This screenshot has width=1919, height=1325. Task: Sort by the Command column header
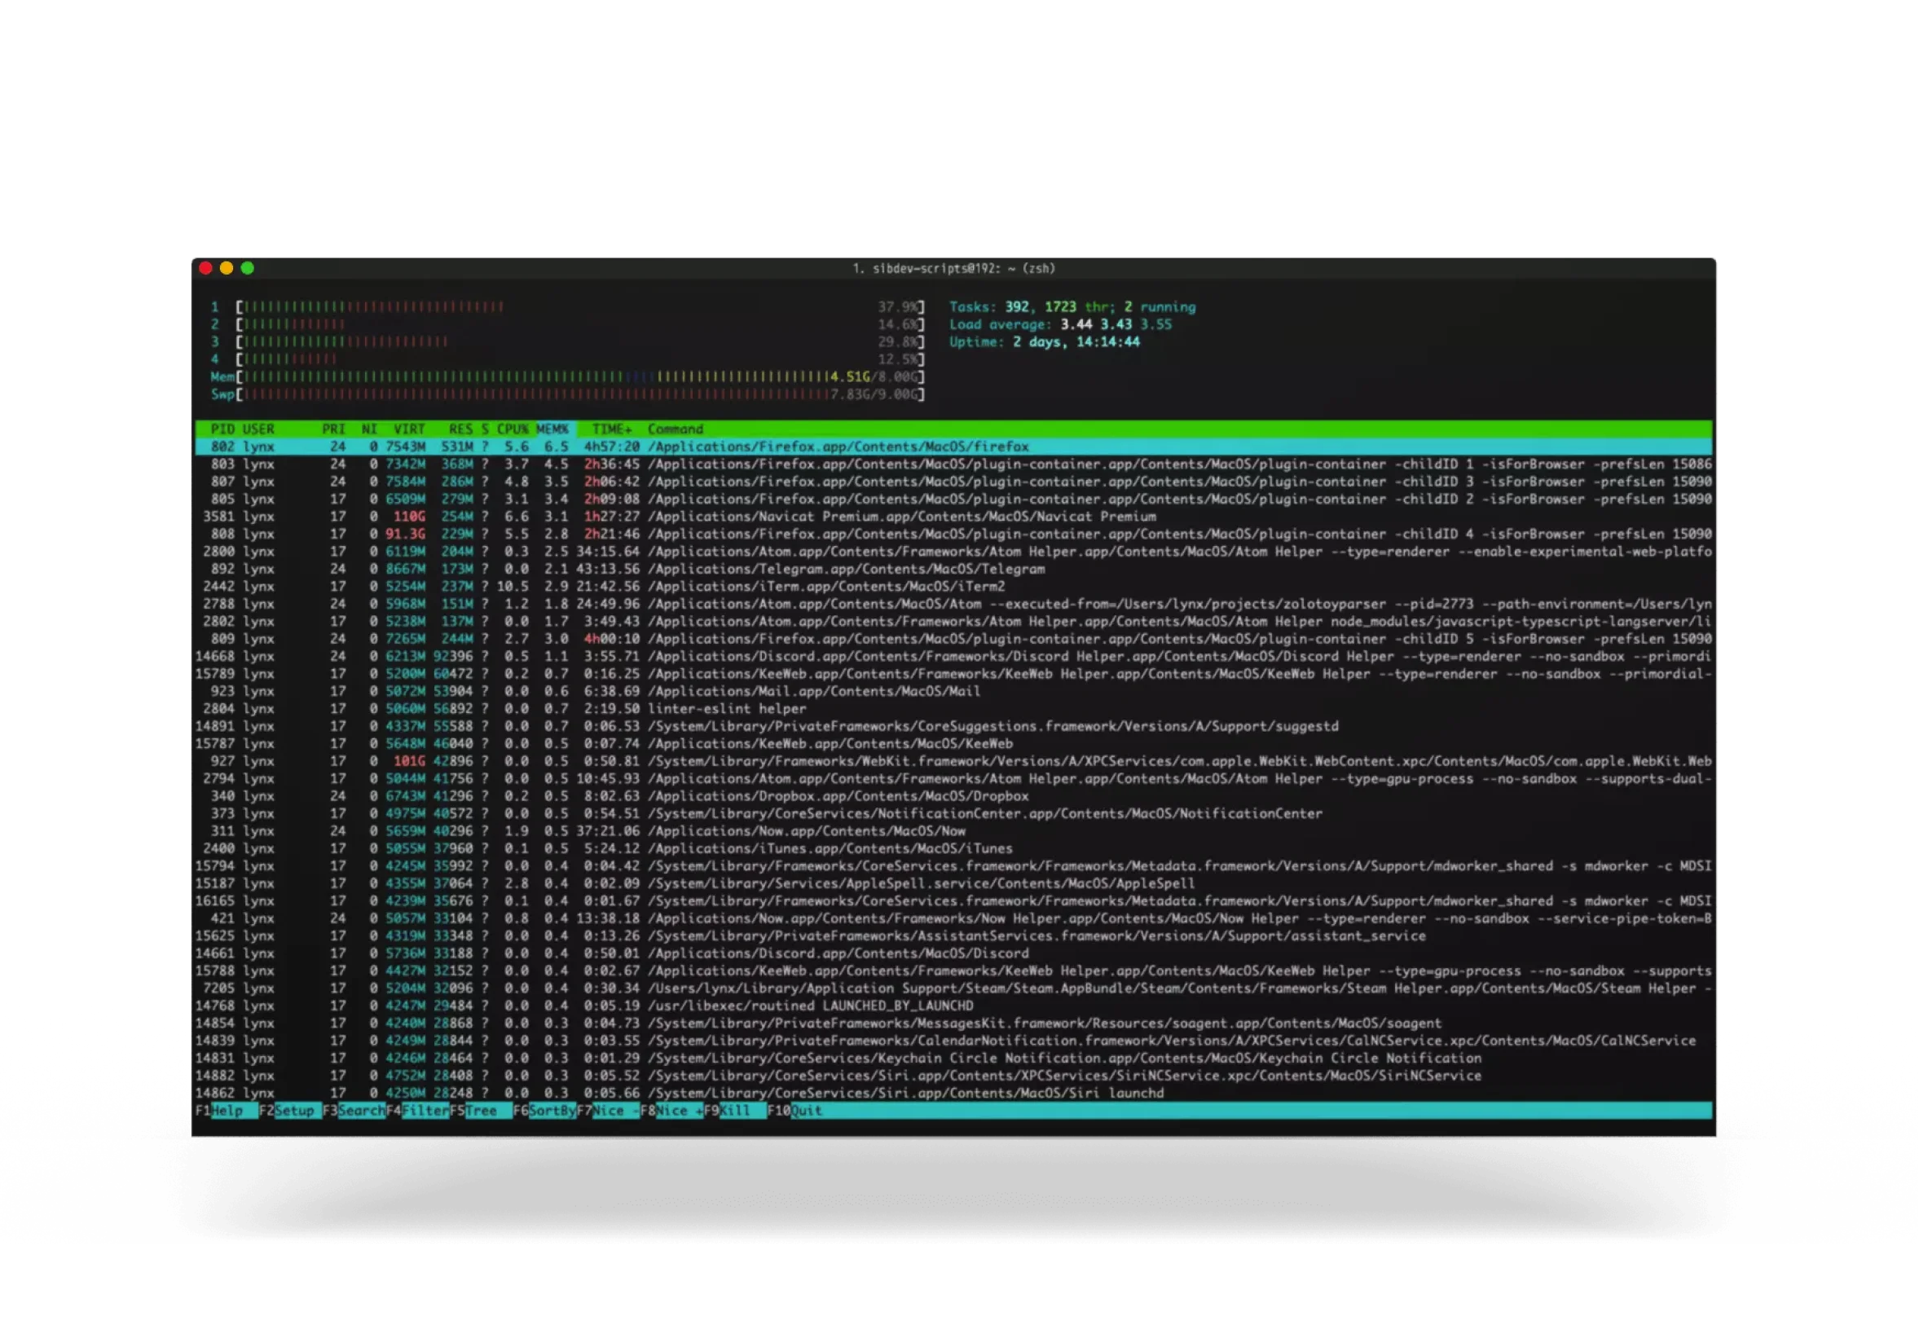[676, 429]
